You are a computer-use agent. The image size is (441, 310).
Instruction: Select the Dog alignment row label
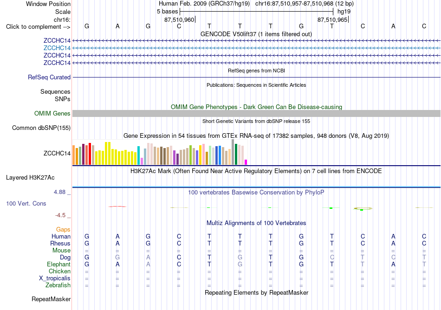point(65,258)
